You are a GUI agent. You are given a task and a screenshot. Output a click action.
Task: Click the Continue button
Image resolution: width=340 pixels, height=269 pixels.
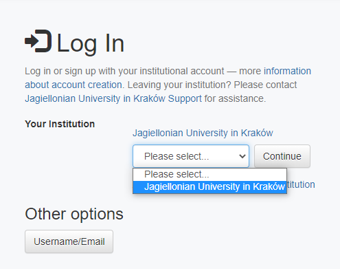pos(282,156)
